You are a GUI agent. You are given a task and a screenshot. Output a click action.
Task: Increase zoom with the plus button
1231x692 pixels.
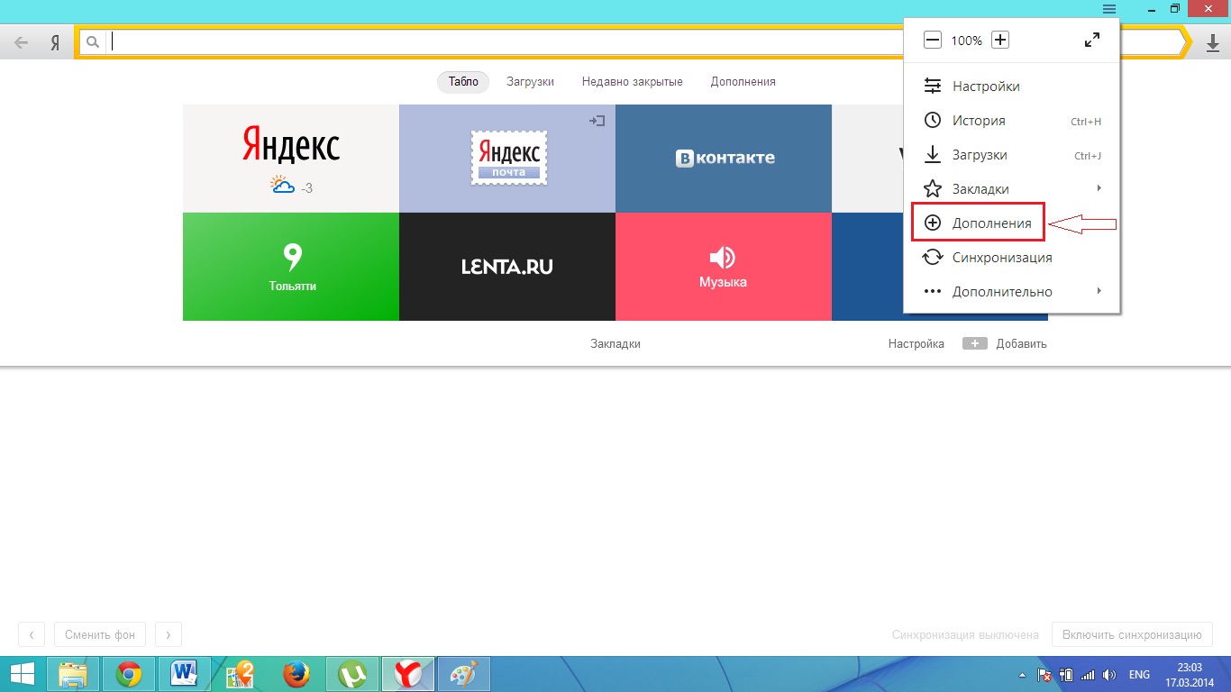coord(1000,40)
